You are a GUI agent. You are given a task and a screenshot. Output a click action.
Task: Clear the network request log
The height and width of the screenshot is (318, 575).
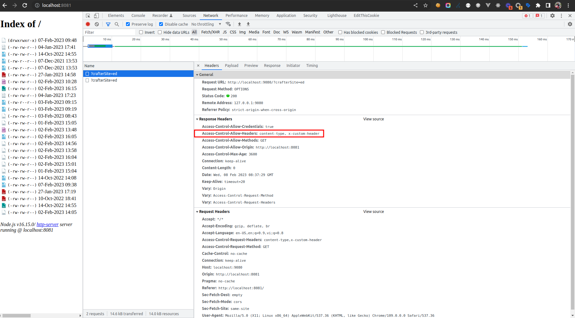point(97,24)
